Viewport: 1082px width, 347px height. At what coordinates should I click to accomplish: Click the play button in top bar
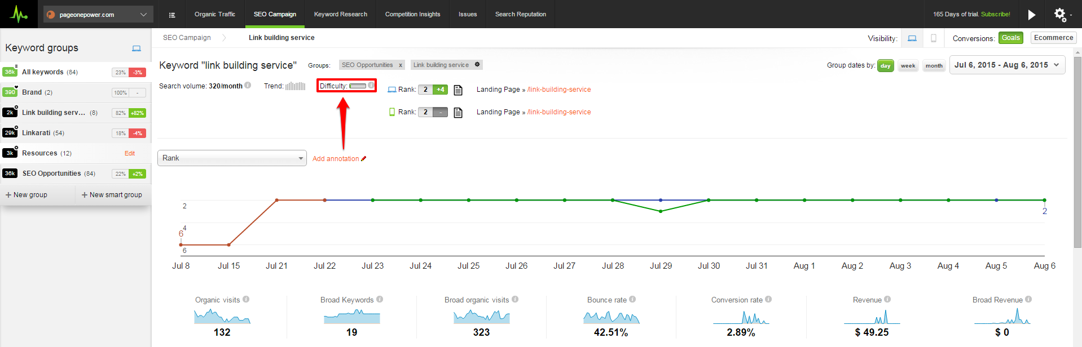(x=1031, y=15)
